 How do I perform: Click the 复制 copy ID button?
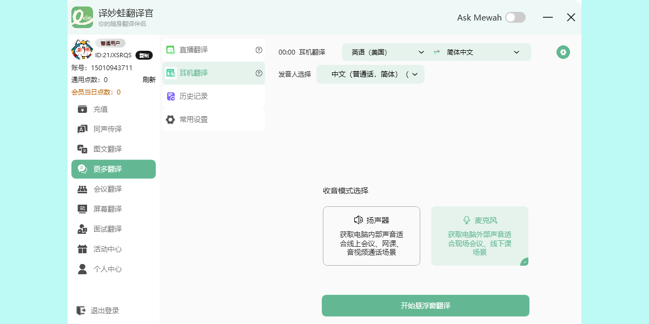(x=144, y=55)
